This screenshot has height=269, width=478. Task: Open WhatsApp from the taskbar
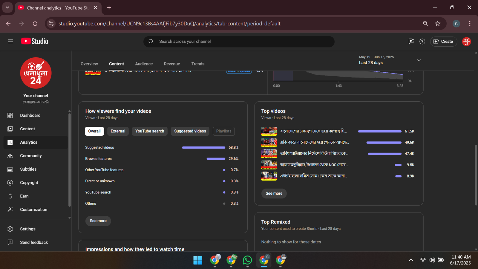pyautogui.click(x=247, y=260)
